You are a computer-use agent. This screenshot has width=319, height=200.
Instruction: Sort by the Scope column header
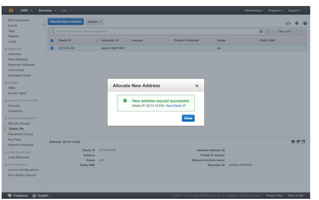[221, 40]
